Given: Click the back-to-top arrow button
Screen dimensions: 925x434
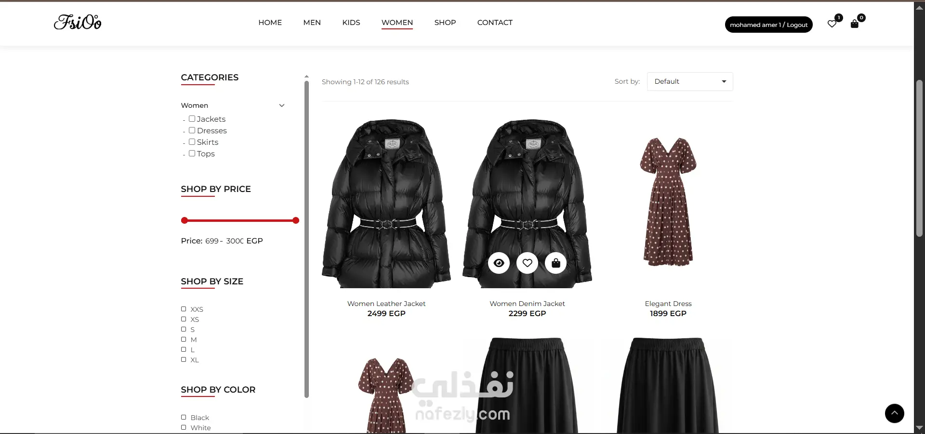Looking at the screenshot, I should [895, 413].
